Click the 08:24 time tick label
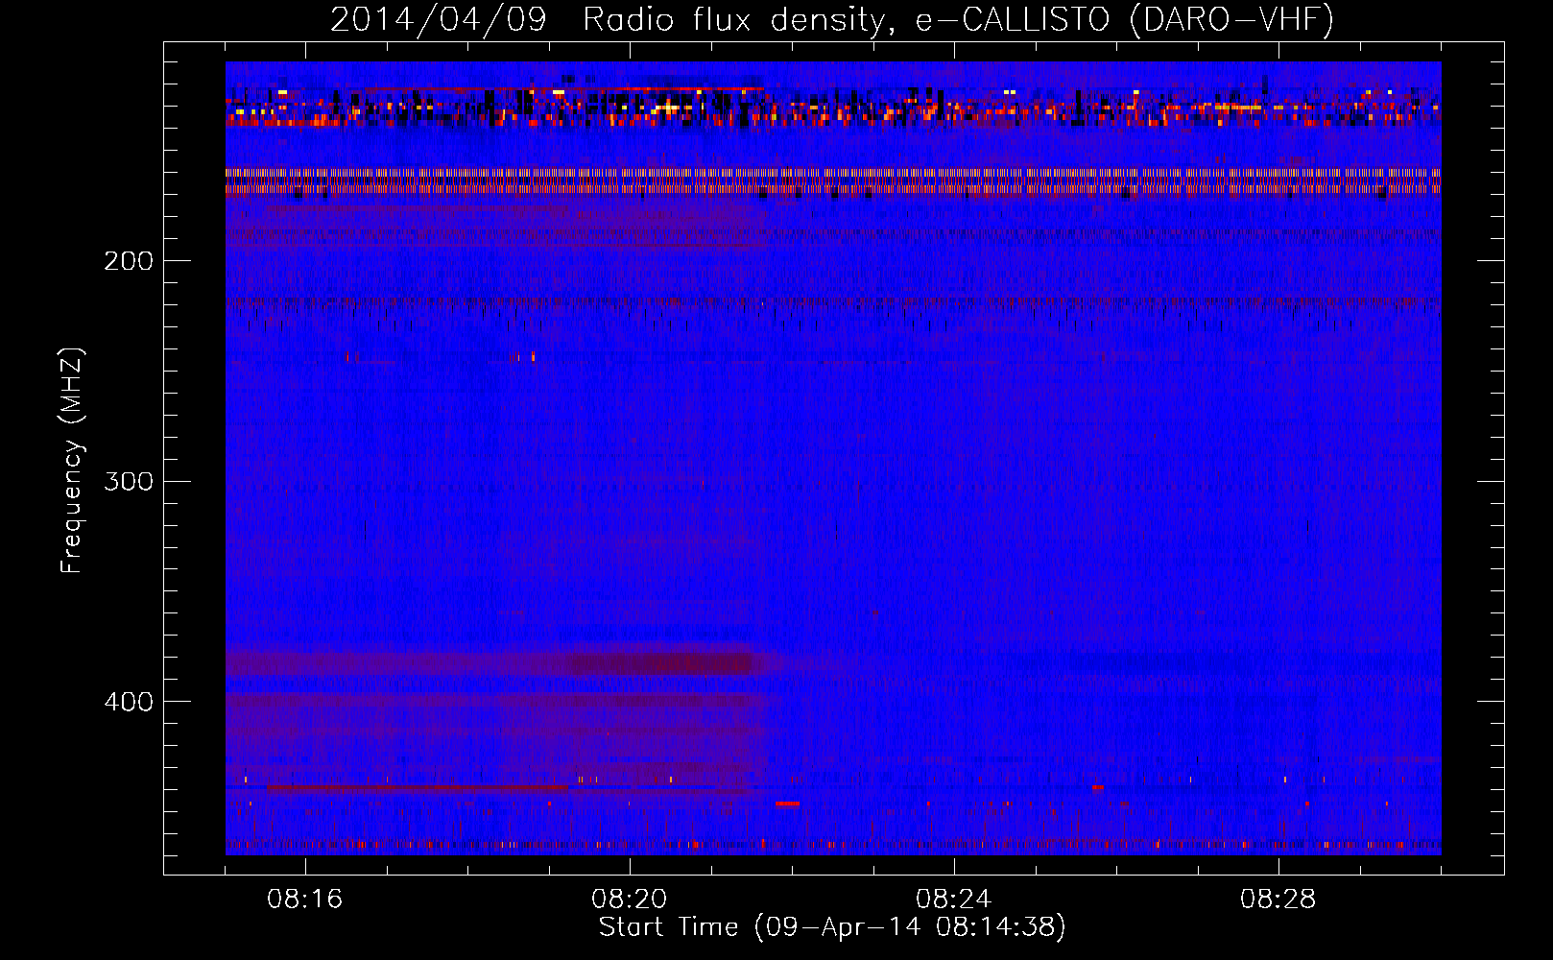The image size is (1553, 960). point(954,900)
